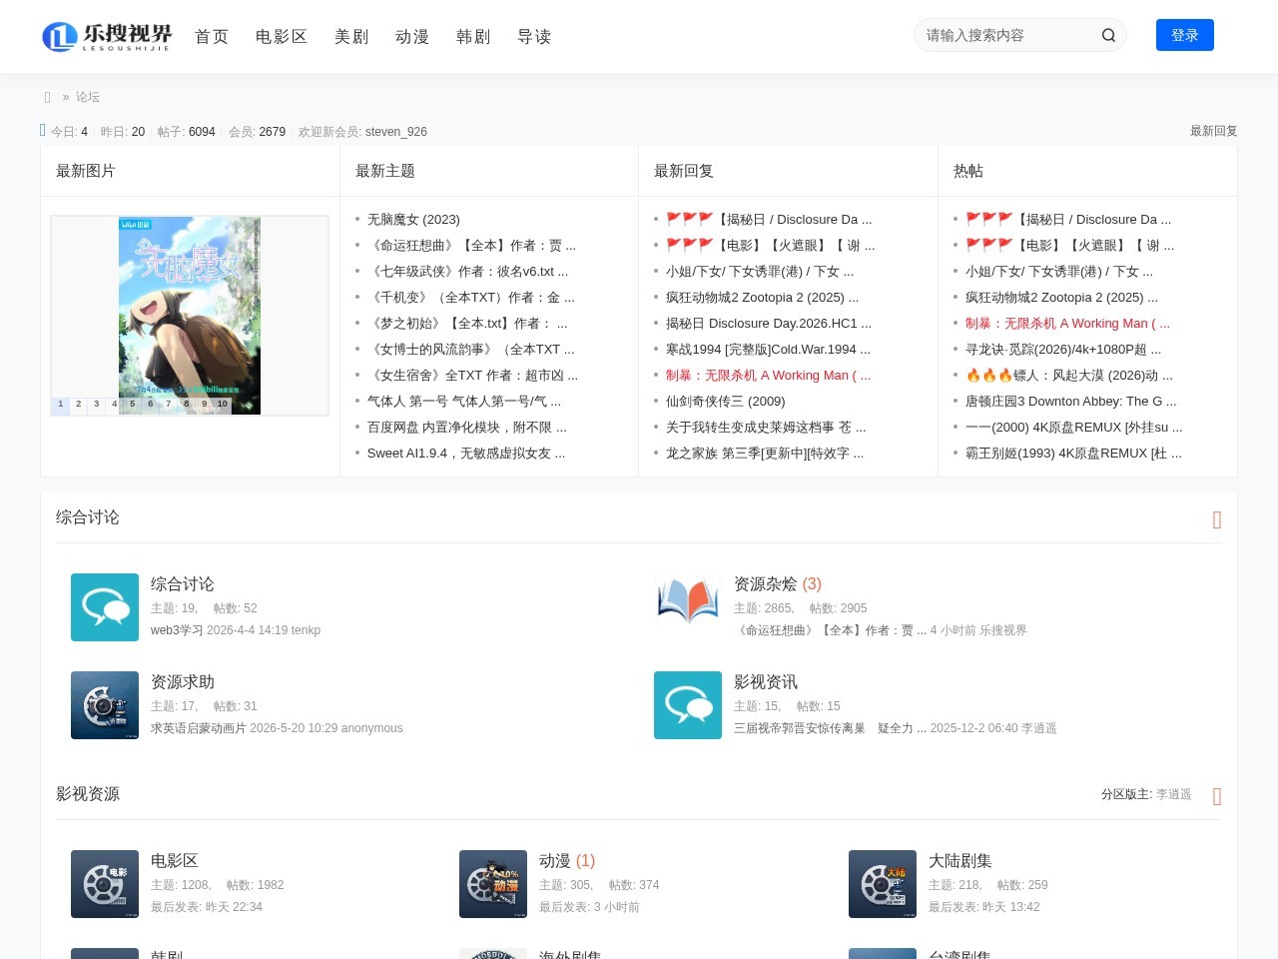Open the 影视资讯 chat bubble icon
1278x959 pixels.
pyautogui.click(x=688, y=705)
